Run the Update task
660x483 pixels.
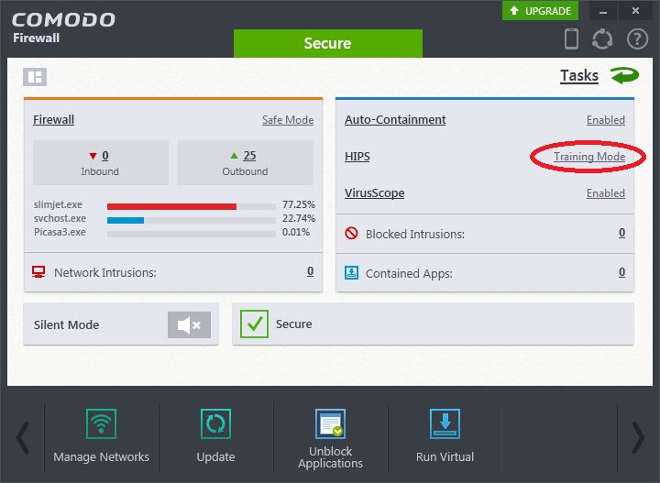[x=216, y=437]
